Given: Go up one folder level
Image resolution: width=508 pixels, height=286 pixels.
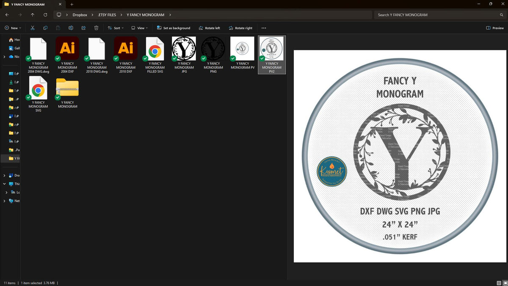Looking at the screenshot, I should pyautogui.click(x=33, y=15).
